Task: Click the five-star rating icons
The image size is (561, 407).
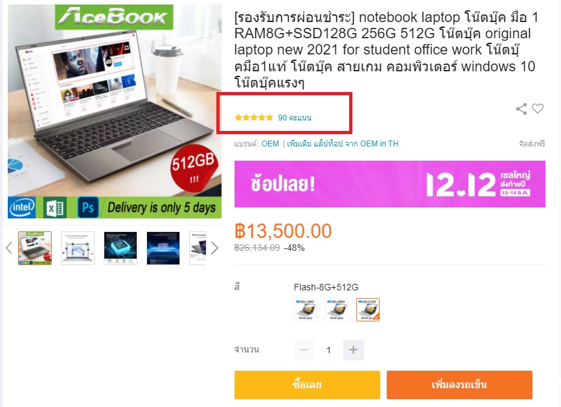Action: pyautogui.click(x=254, y=117)
